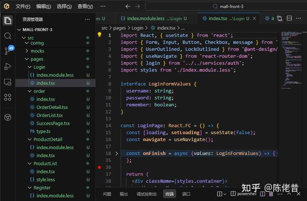307x201 pixels.
Task: Open the 文件(F) menu
Action: point(23,6)
